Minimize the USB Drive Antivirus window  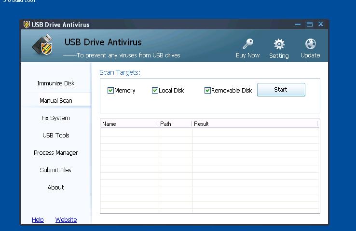point(298,24)
